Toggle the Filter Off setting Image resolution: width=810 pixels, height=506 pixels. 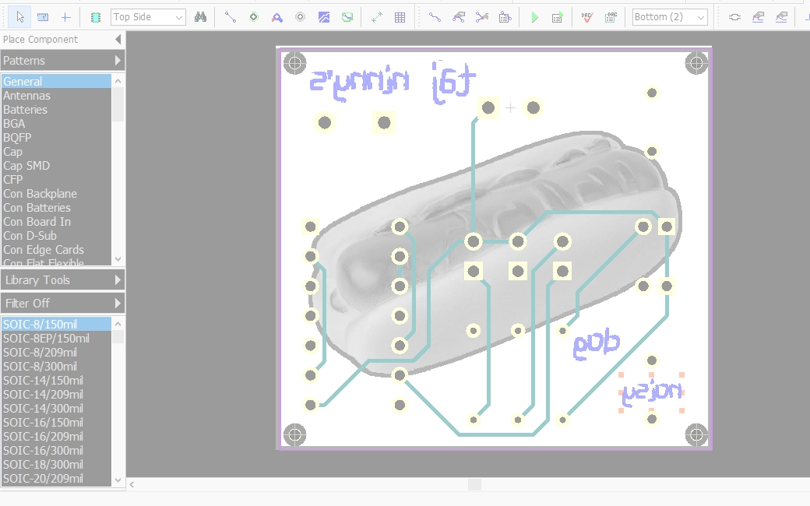click(x=62, y=303)
